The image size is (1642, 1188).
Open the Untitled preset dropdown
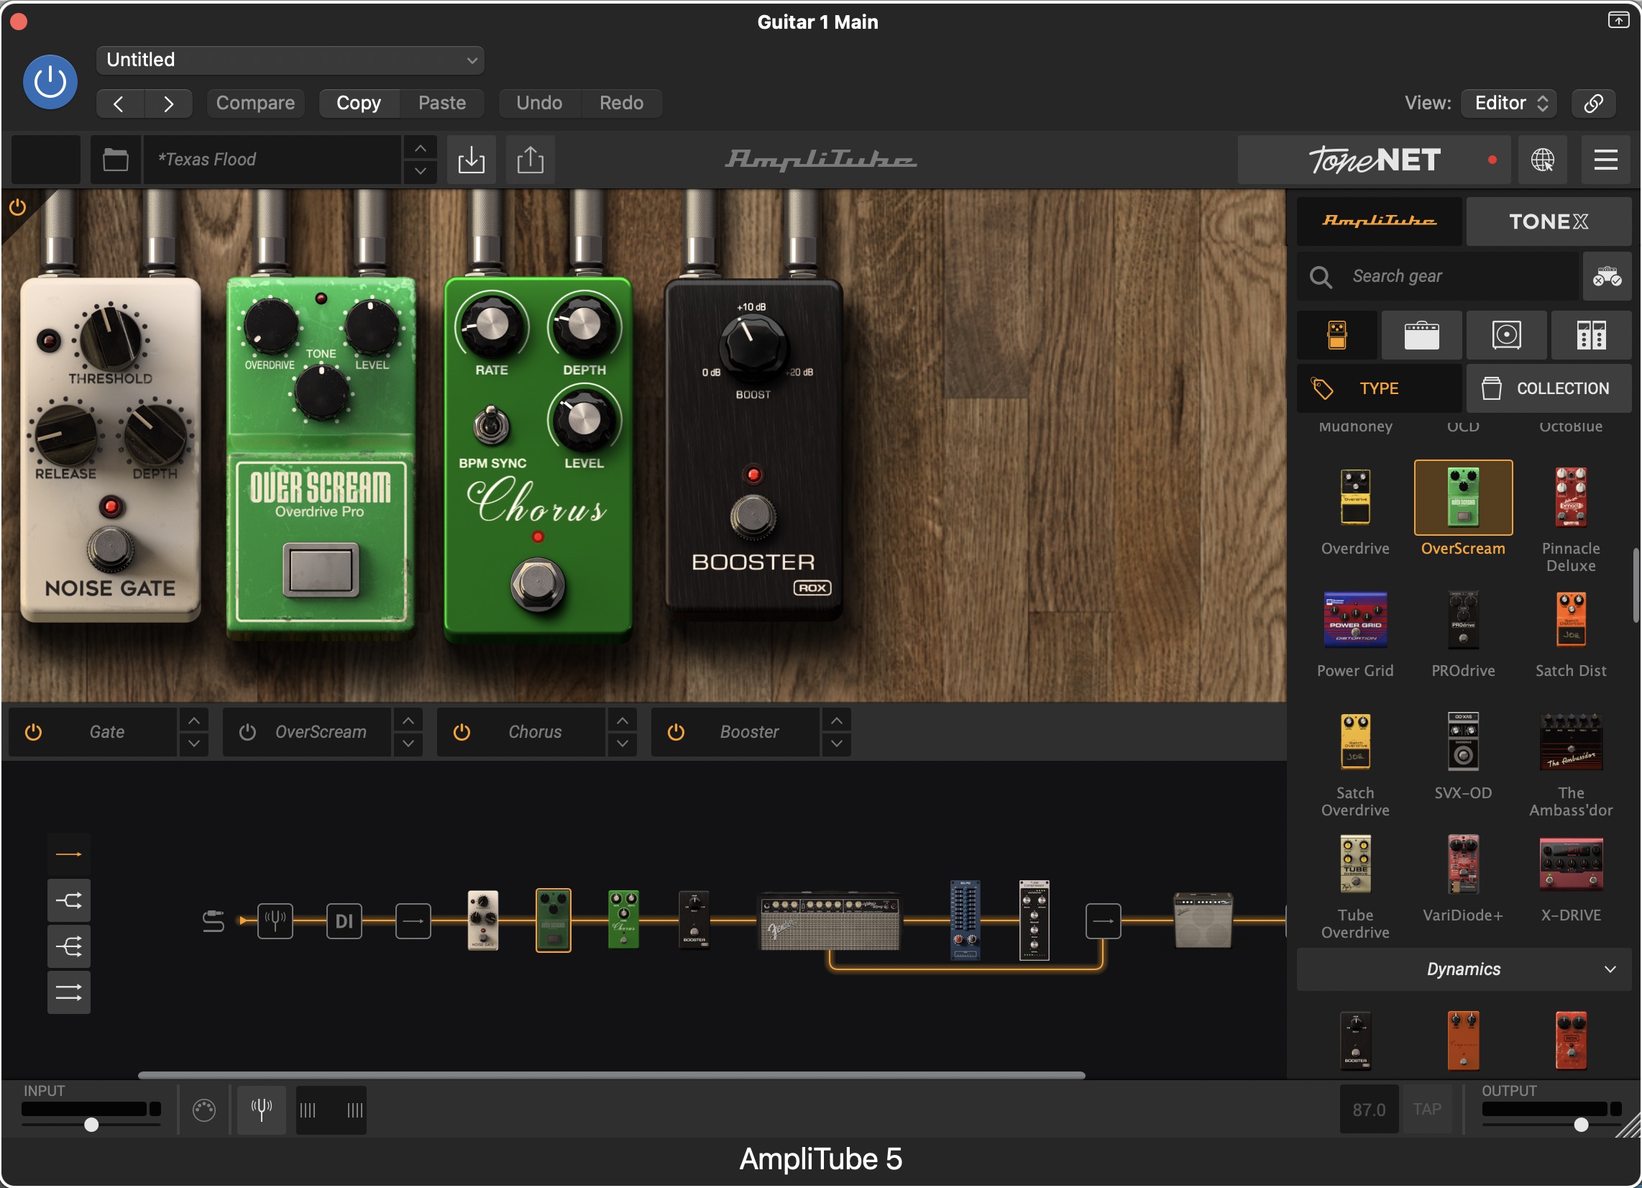[x=290, y=60]
